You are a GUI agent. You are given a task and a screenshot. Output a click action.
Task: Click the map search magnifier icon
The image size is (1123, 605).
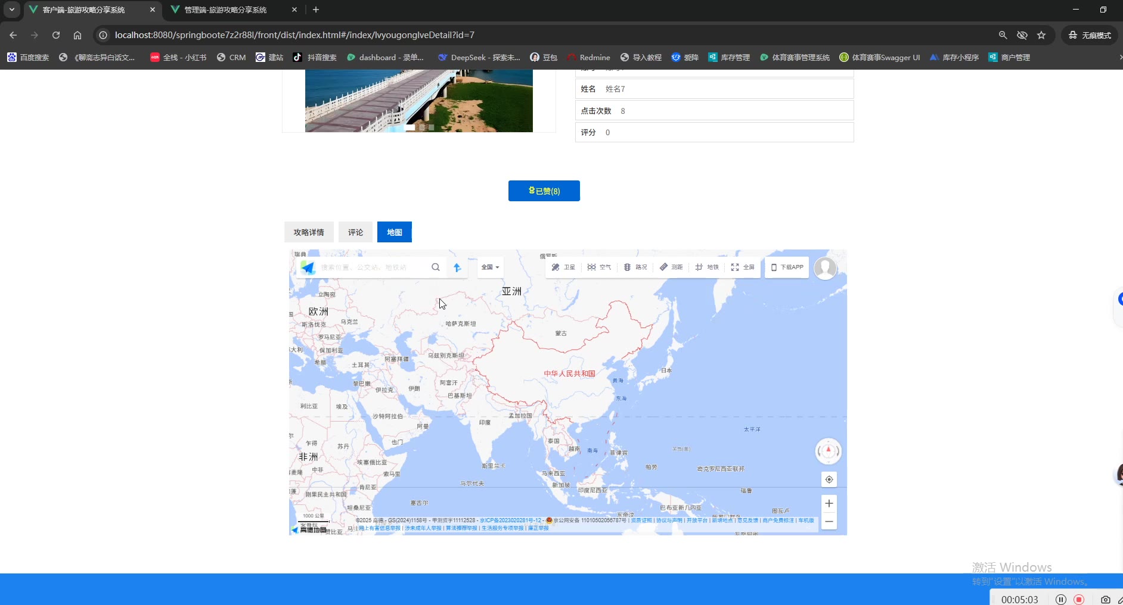tap(436, 267)
